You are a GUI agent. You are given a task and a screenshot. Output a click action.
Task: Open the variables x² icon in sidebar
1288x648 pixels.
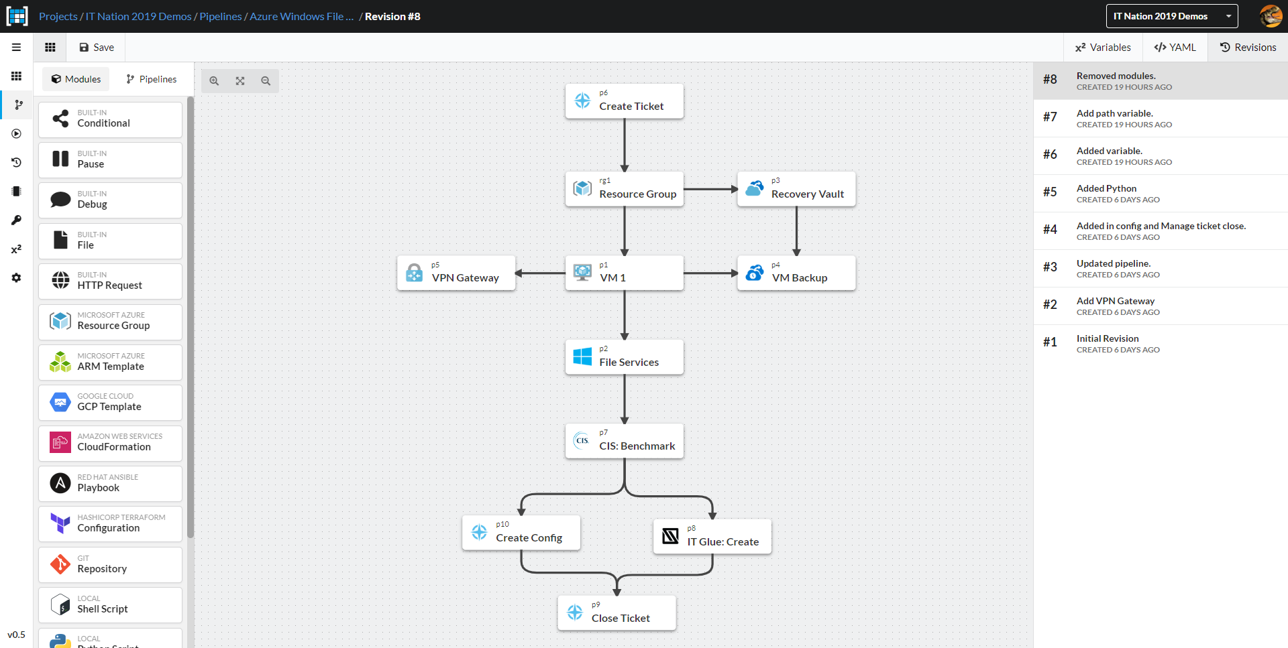point(16,249)
